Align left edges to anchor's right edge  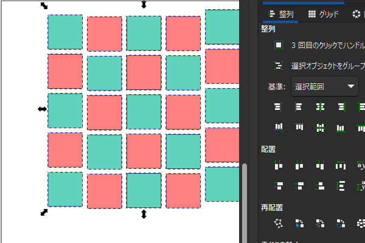tap(361, 107)
